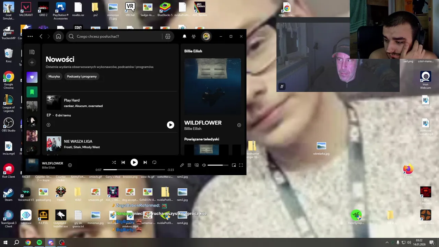Viewport: 439px width, 247px height.
Task: Click search field Czego chcesz posłuchać?
Action: (114, 36)
